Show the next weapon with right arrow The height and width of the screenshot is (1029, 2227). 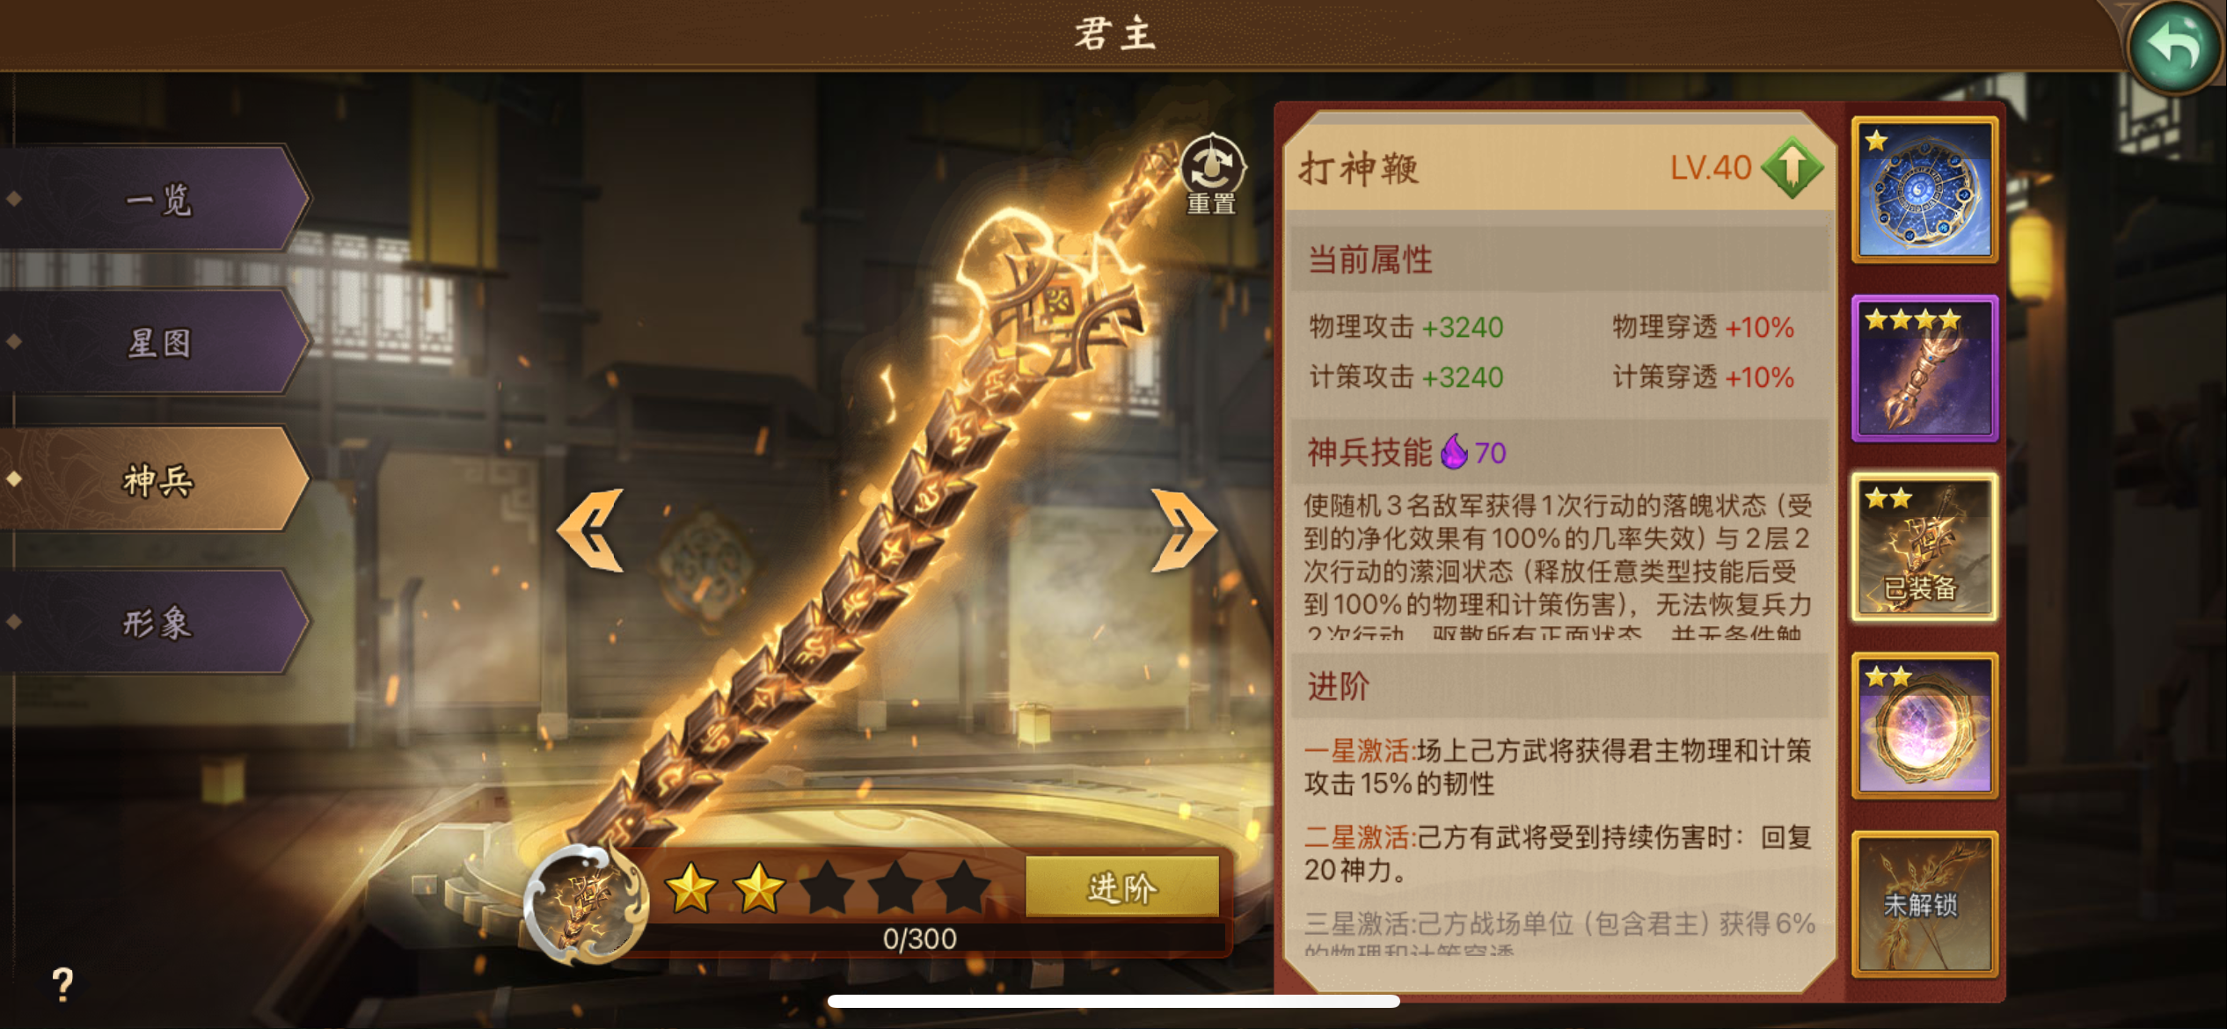(x=1185, y=530)
